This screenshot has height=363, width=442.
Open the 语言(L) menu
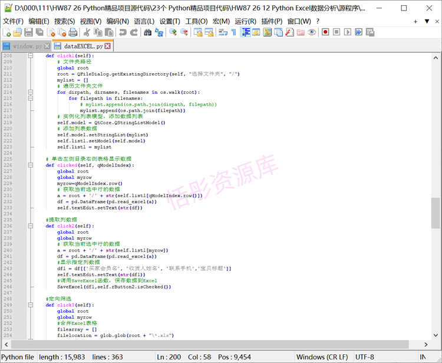click(144, 21)
